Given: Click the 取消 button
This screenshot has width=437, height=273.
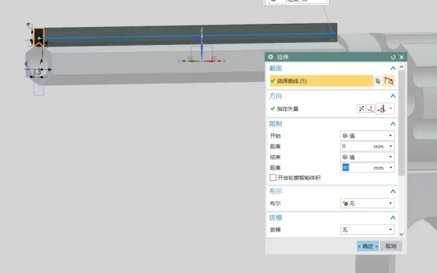Looking at the screenshot, I should pyautogui.click(x=391, y=246).
